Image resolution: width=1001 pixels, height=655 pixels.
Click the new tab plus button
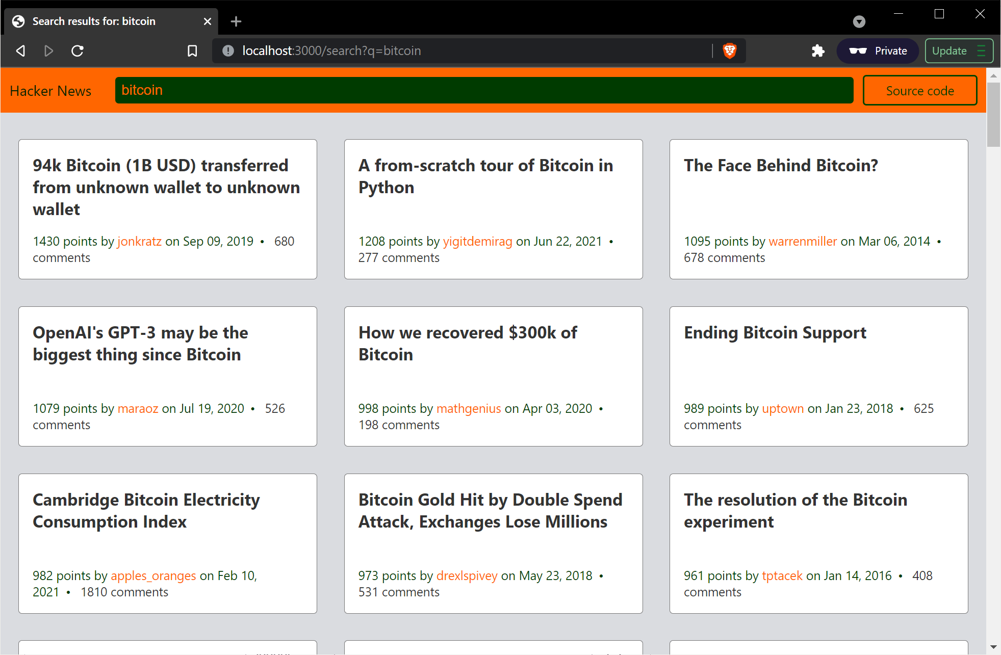(x=236, y=20)
